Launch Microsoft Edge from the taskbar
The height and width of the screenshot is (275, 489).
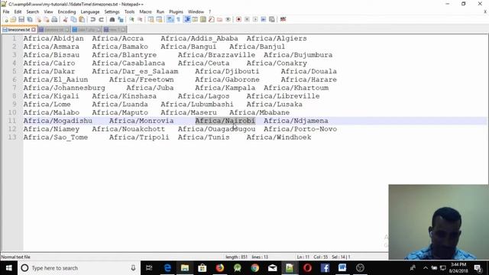[x=167, y=268]
